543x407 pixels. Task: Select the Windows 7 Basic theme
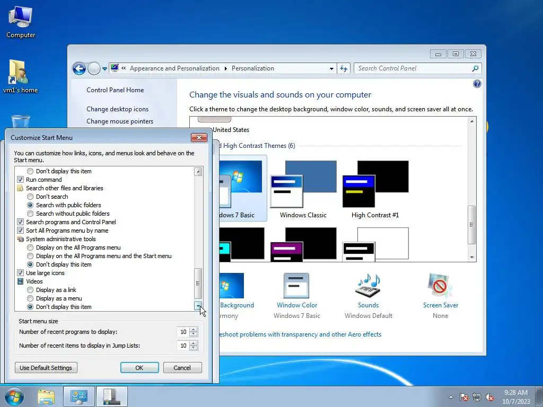point(242,188)
